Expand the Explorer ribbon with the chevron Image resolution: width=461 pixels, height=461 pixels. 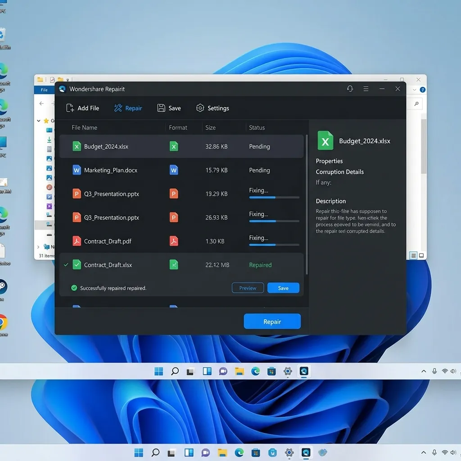coord(414,90)
